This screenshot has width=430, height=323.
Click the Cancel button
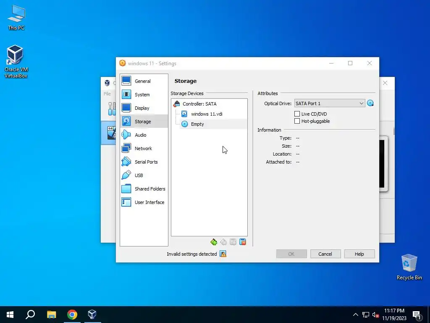[325, 254]
